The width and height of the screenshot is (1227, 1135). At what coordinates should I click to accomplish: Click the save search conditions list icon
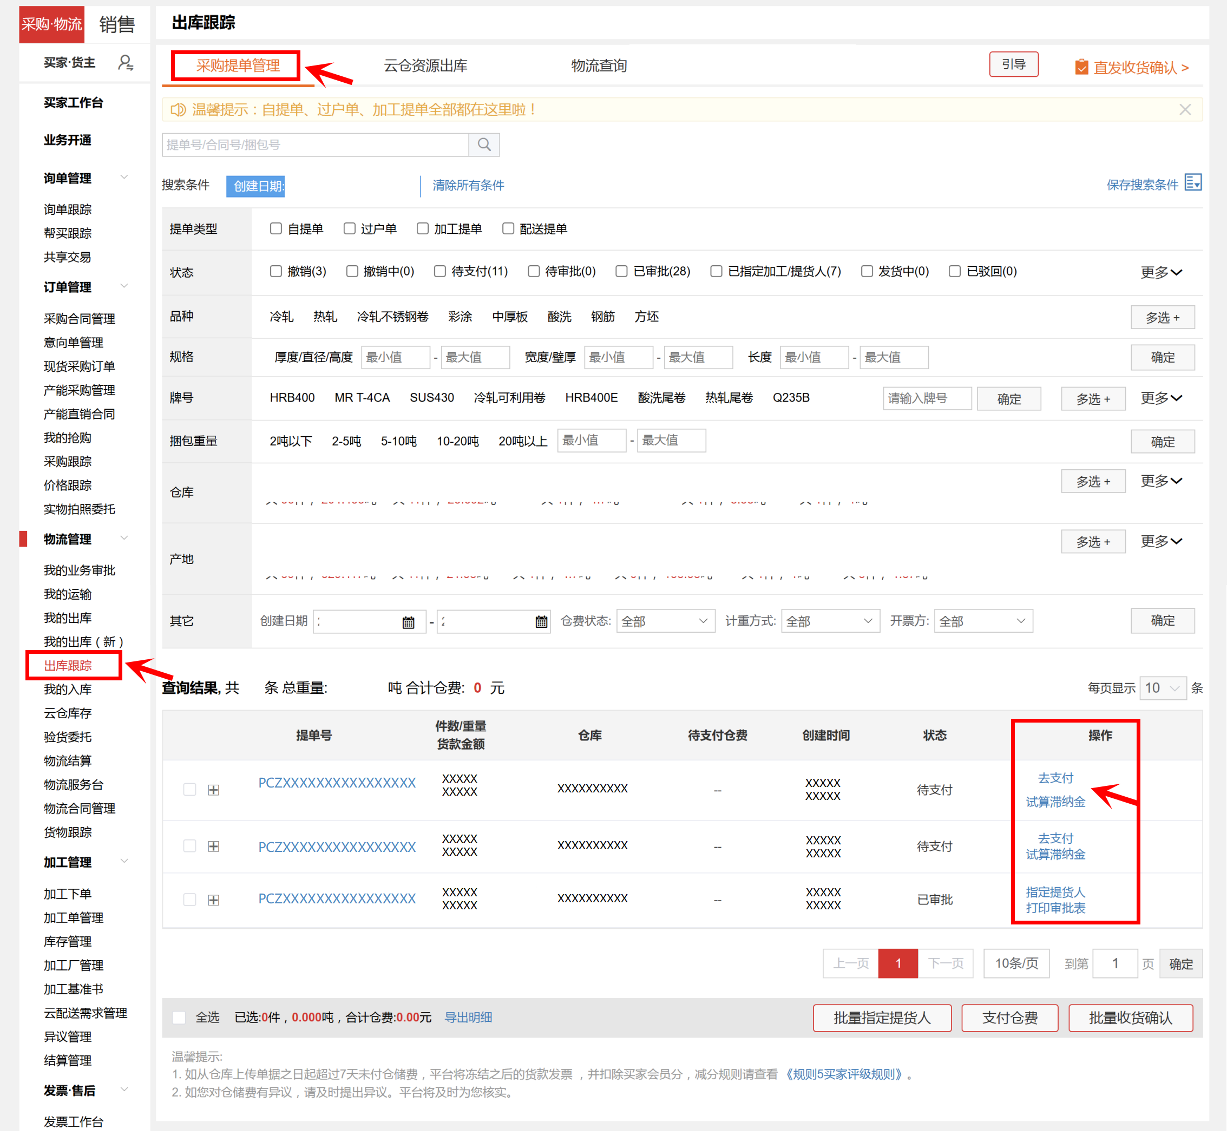point(1192,183)
